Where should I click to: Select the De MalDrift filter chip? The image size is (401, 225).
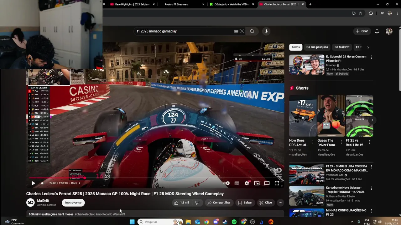click(x=342, y=47)
